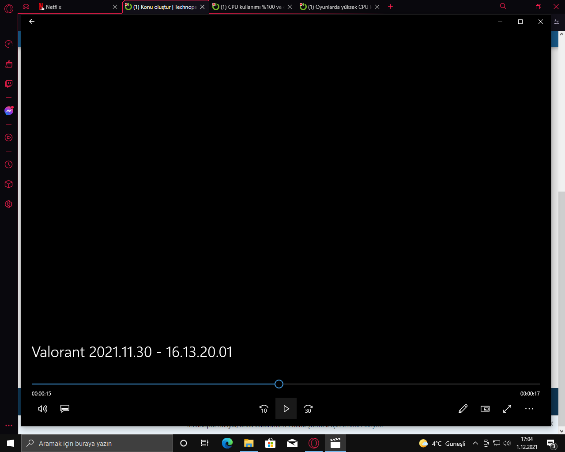565x452 pixels.
Task: Switch to Opera GX on taskbar
Action: (x=314, y=443)
